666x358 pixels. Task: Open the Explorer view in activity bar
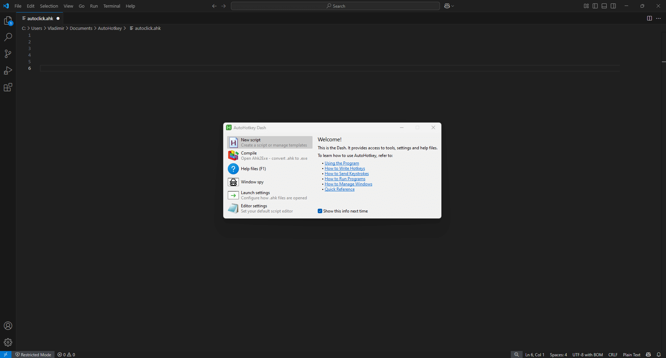[x=8, y=21]
